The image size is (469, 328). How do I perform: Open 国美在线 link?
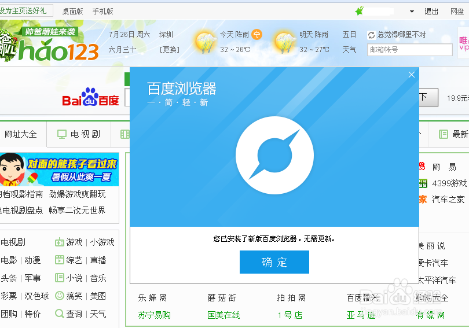pyautogui.click(x=223, y=315)
